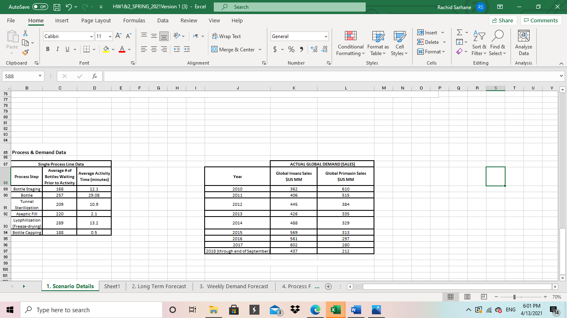The width and height of the screenshot is (567, 318).
Task: Open Conditional Formatting menu
Action: pyautogui.click(x=350, y=43)
